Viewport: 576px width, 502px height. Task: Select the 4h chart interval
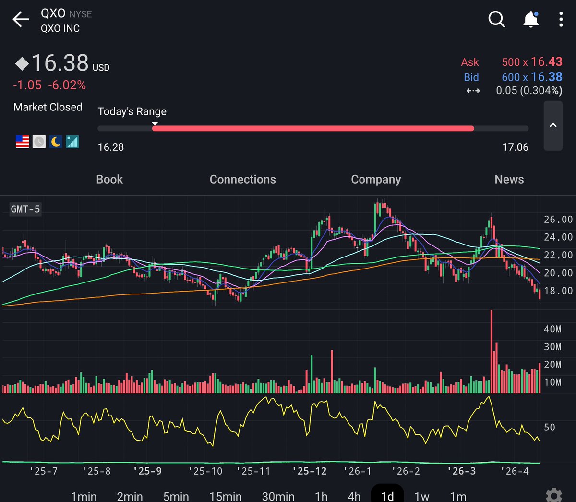354,496
